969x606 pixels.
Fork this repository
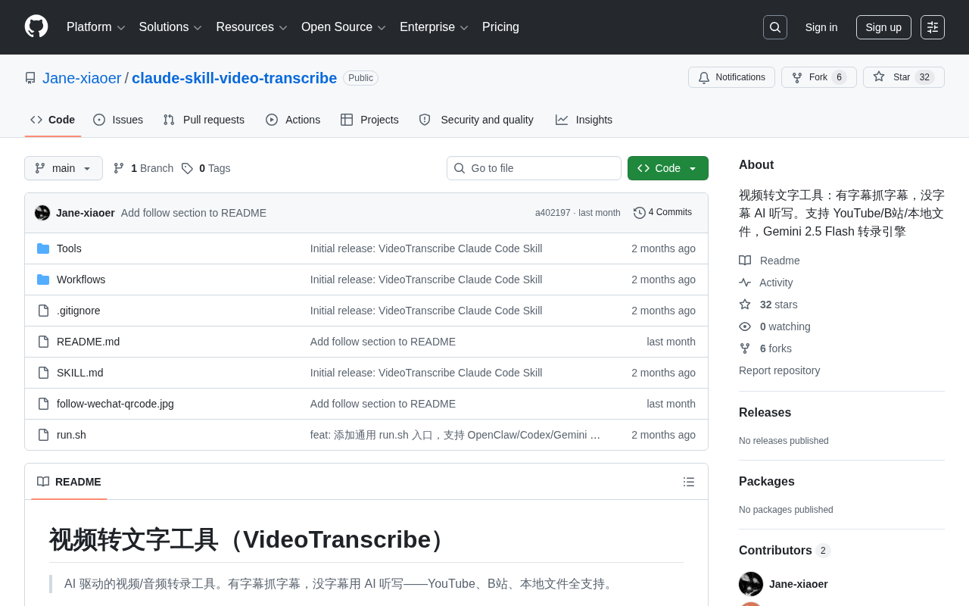(x=818, y=77)
